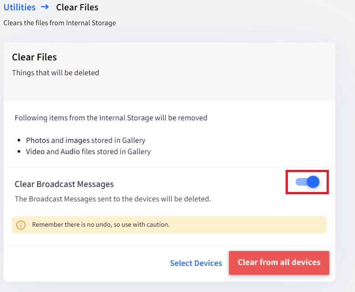
Task: Click the no undo caution banner text
Action: coord(101,224)
